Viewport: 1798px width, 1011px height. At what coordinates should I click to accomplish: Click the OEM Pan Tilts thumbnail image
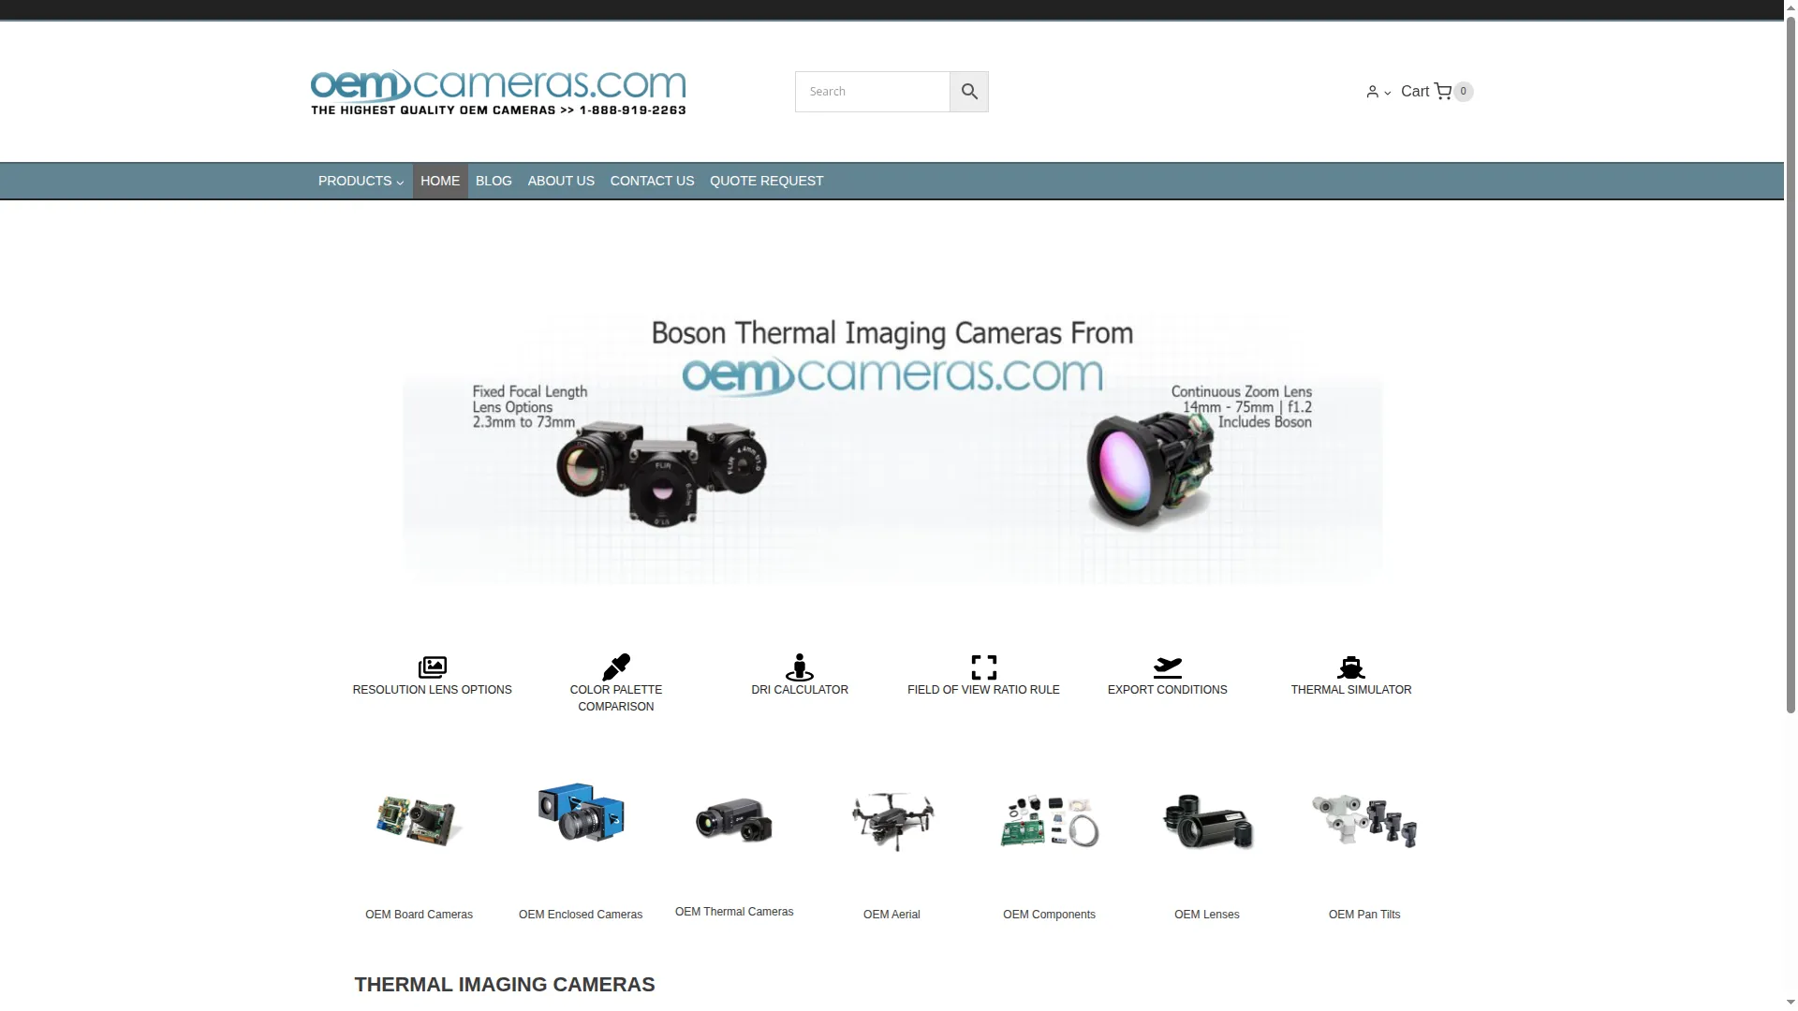click(1364, 821)
